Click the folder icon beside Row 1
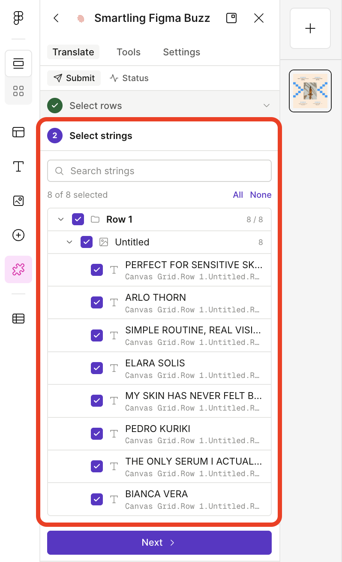The image size is (342, 562). tap(95, 219)
